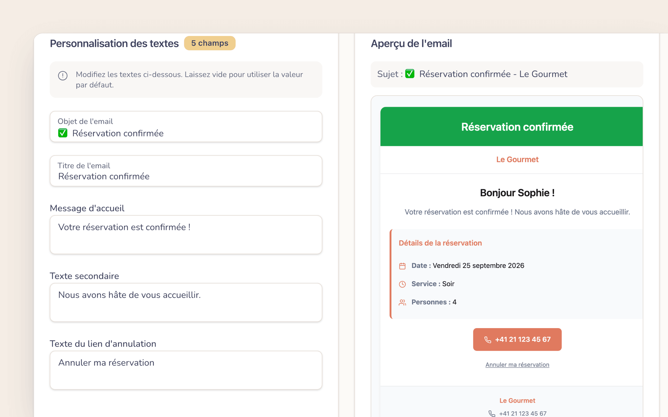Click the Personnalisation des textes heading

114,44
